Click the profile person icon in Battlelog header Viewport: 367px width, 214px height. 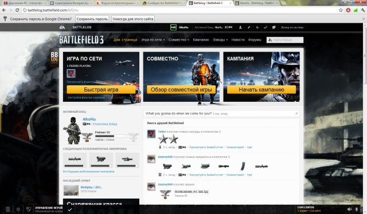point(240,27)
